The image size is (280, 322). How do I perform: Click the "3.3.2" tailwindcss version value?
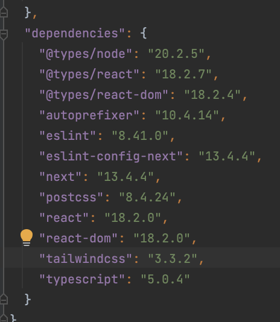173,259
